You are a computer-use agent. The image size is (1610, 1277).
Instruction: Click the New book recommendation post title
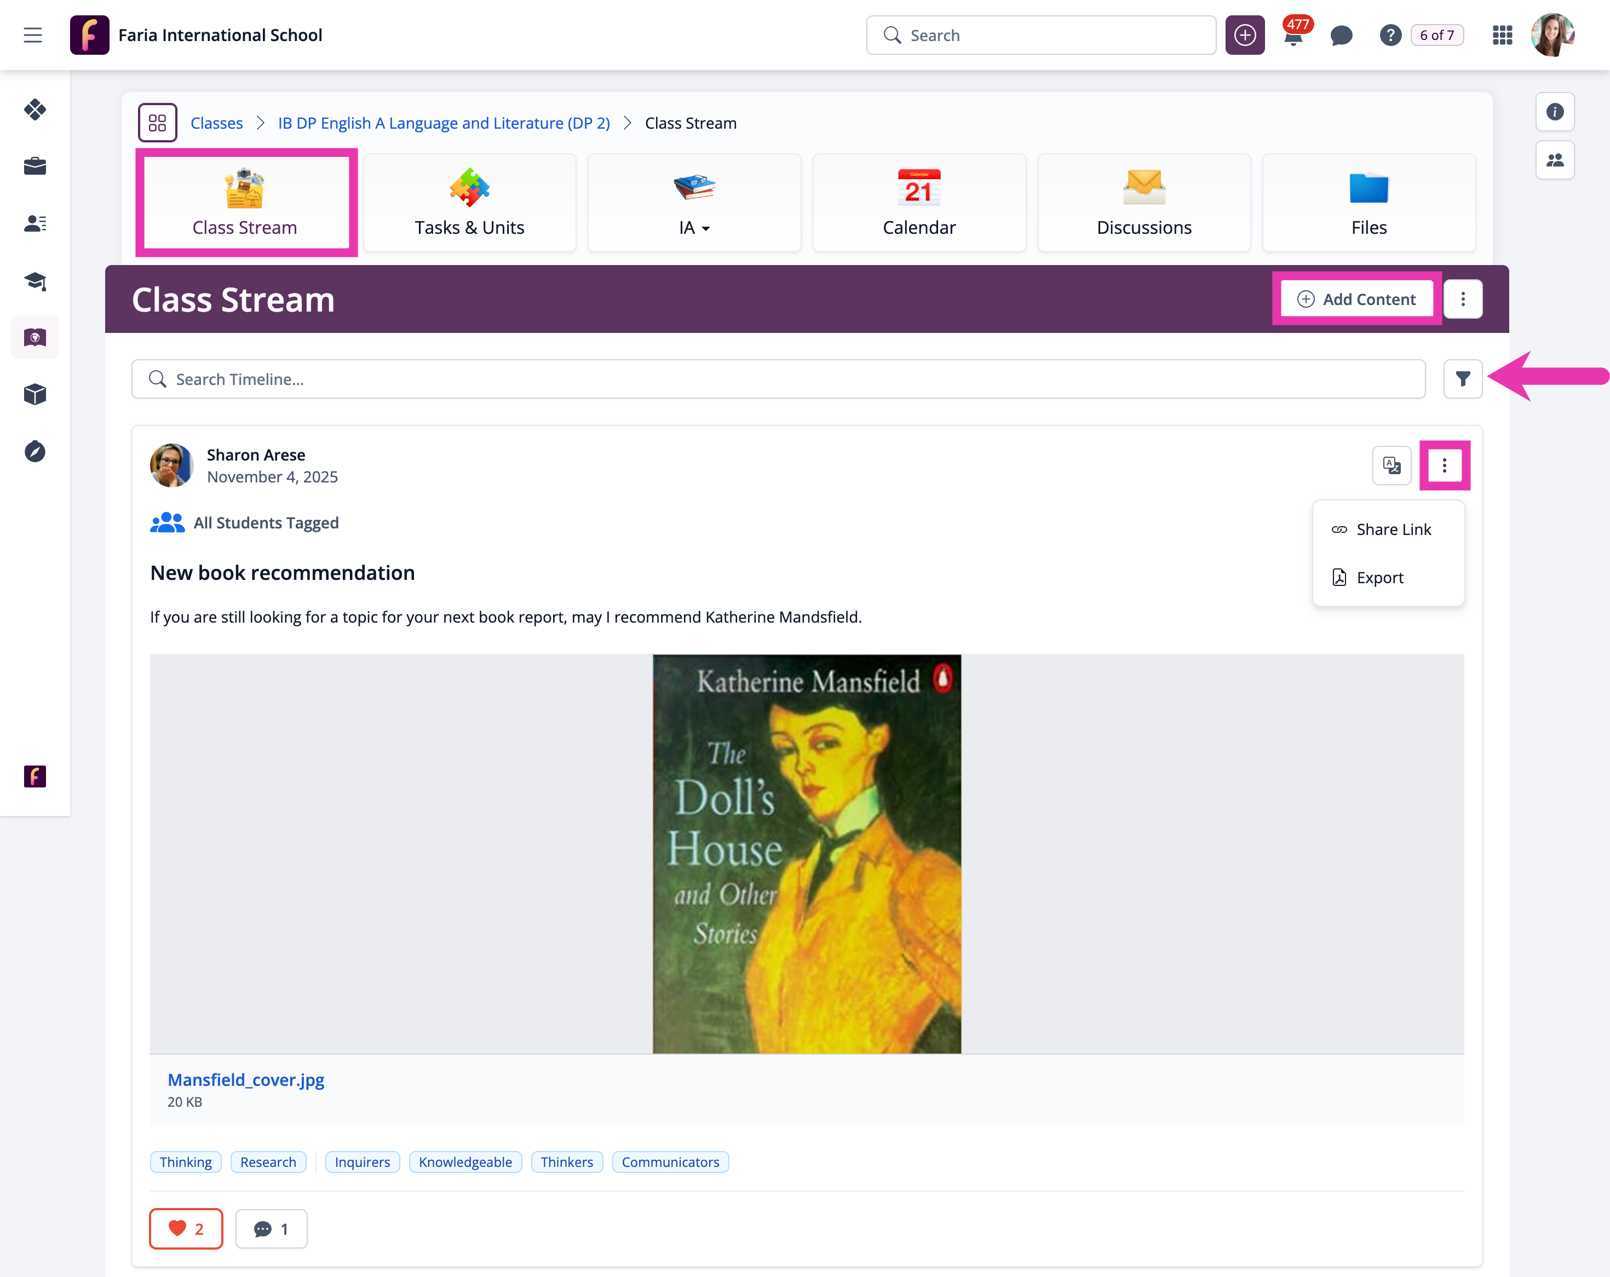(282, 573)
